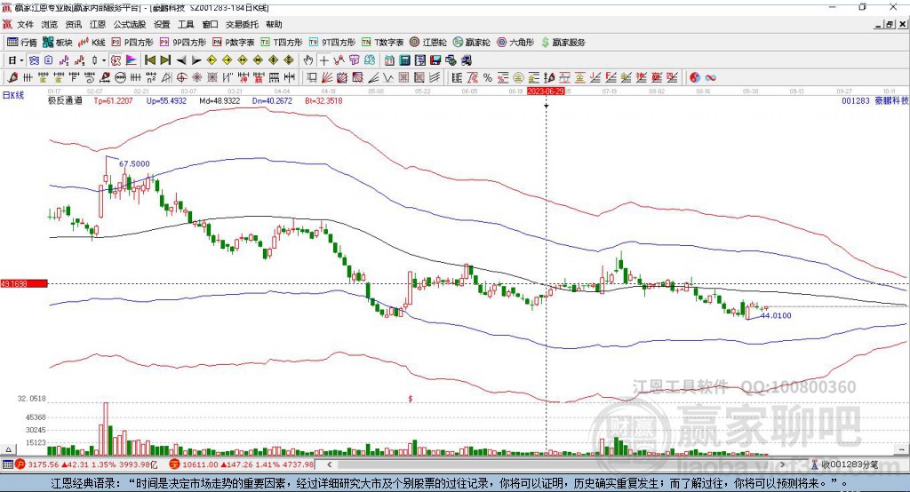Open the 行情 quotes view
The width and height of the screenshot is (910, 492).
22,43
